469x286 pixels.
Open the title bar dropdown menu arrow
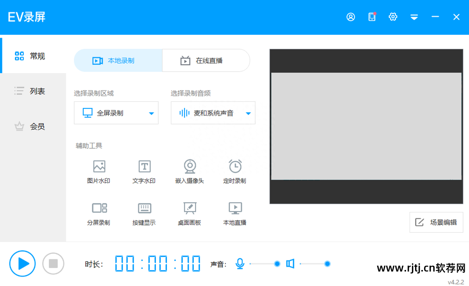coord(414,17)
